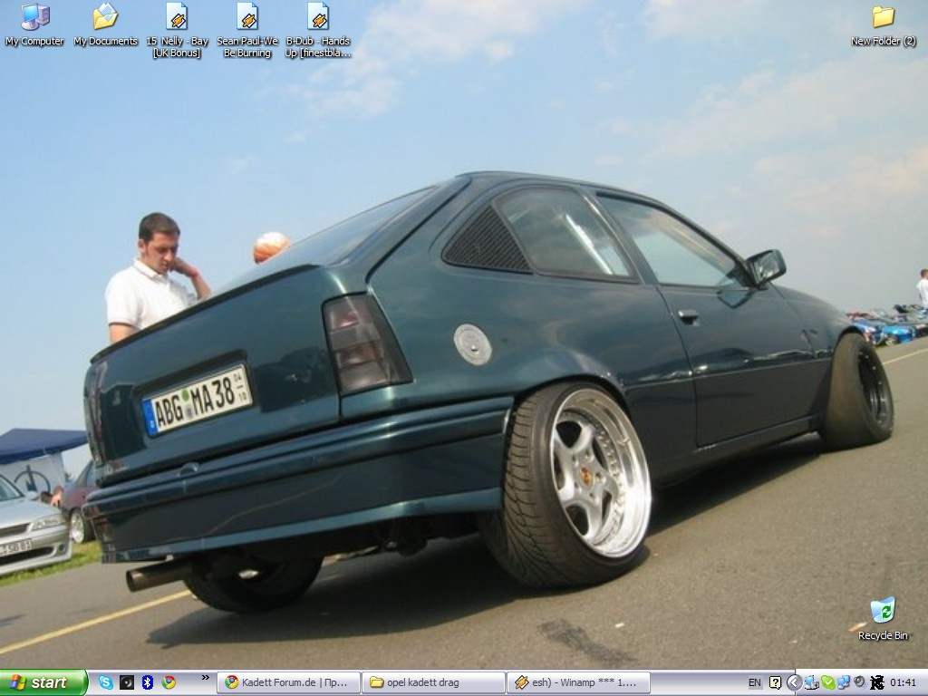Launch Skype from Quick Launch

[106, 682]
